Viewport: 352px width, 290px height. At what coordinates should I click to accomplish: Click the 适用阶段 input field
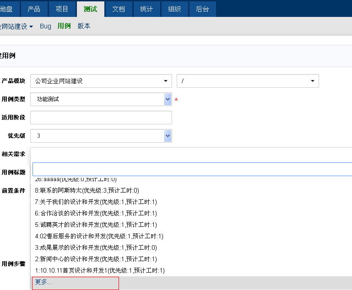point(101,118)
